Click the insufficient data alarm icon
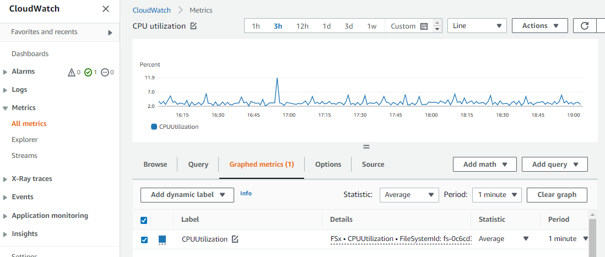Screen dimensions: 605x257 (x=105, y=72)
